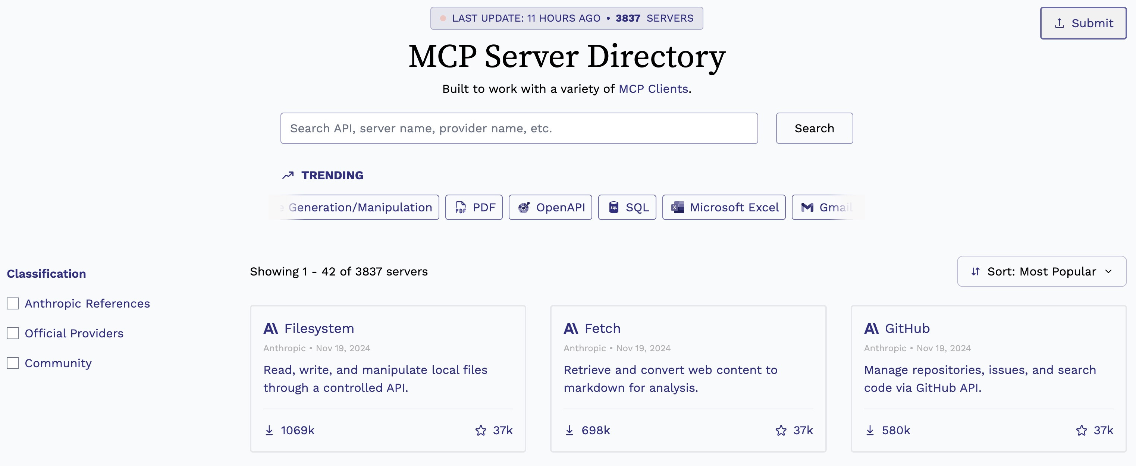Viewport: 1136px width, 466px height.
Task: Click the Anthropic Nov 19, 2024 line on GitHub
Action: [917, 348]
